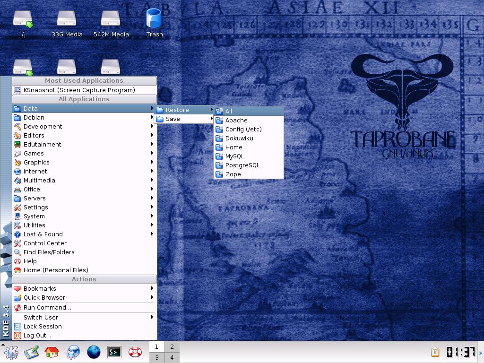
Task: Open Control Center from the menu
Action: (x=84, y=243)
